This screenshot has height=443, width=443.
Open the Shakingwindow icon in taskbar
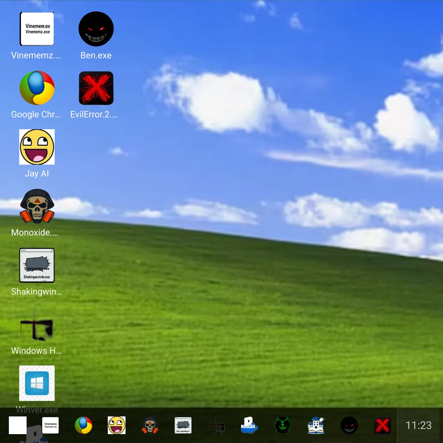tap(183, 425)
